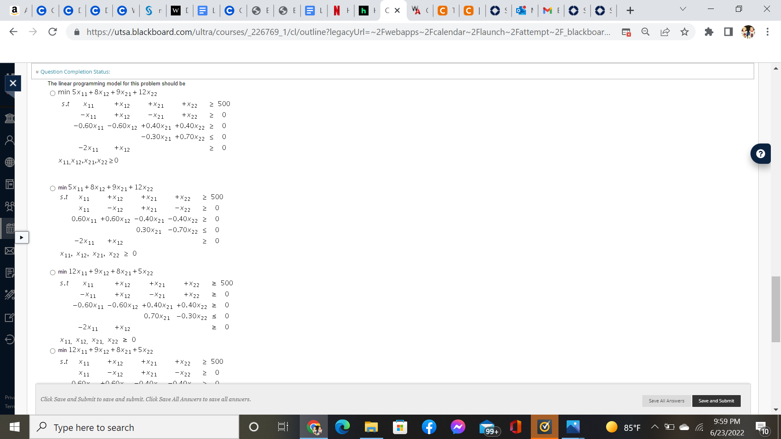Switch to the Hulu tab
The width and height of the screenshot is (781, 439).
click(x=367, y=11)
